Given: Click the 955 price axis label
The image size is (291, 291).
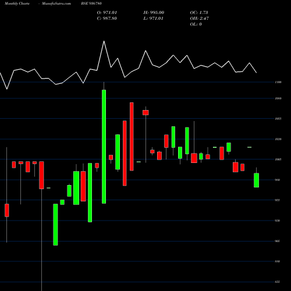Looking at the screenshot, I should click(x=278, y=200).
